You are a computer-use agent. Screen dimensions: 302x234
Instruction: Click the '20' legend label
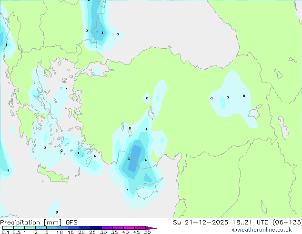pyautogui.click(x=81, y=232)
